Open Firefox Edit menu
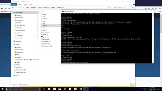 tap(5, 1)
